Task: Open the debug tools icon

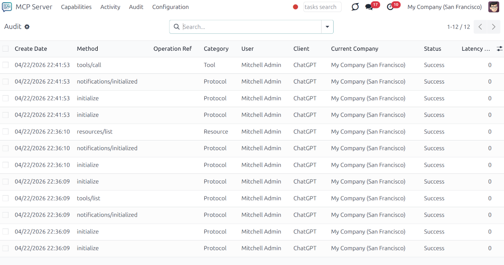Action: coord(355,7)
